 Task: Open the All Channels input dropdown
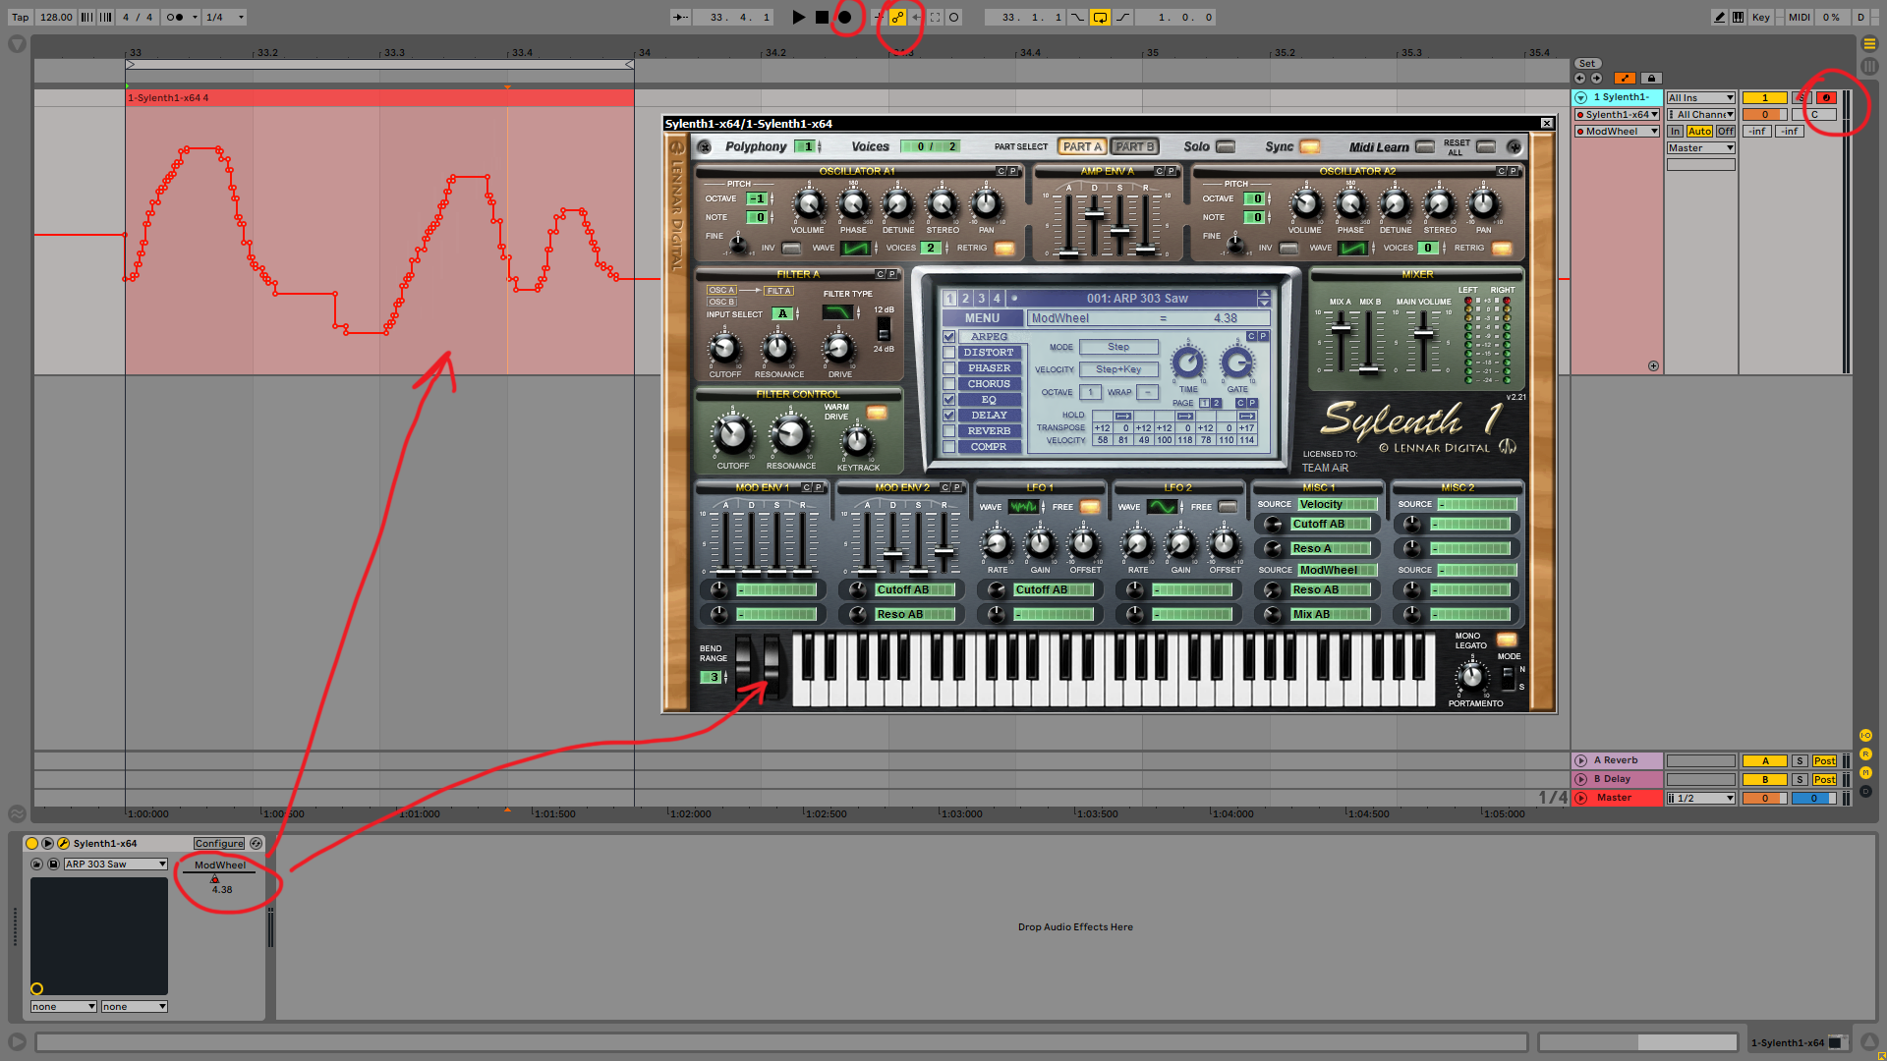click(x=1701, y=114)
